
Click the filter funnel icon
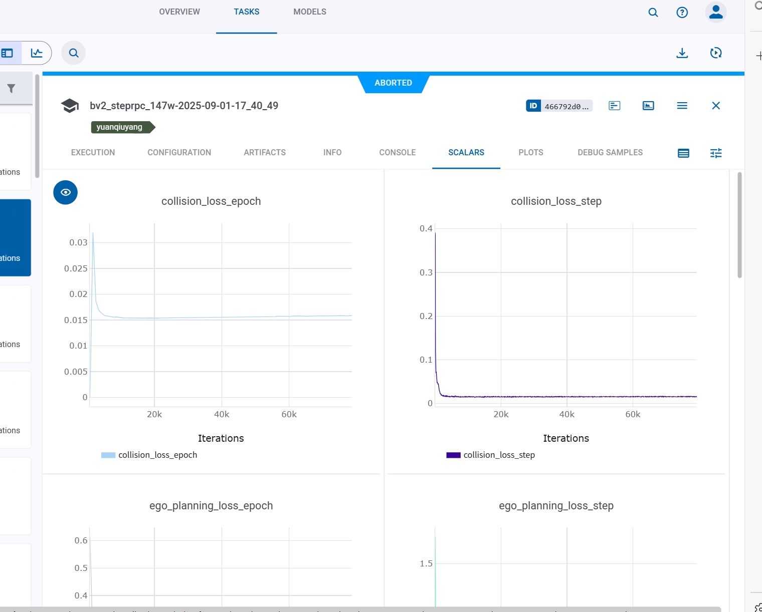click(x=11, y=89)
